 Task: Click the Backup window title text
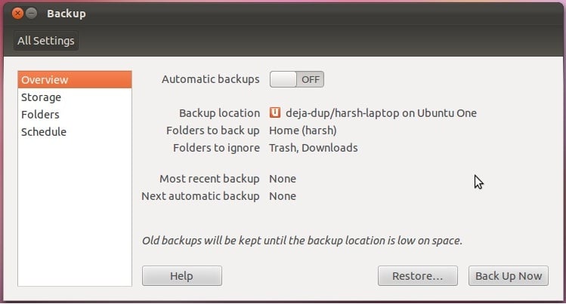[66, 14]
